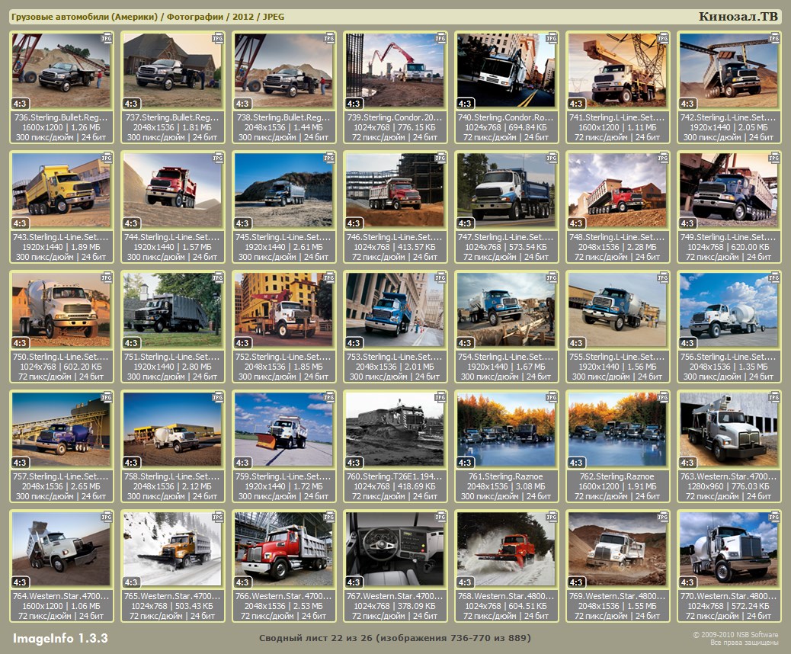Click '1024x768 | 776.15 КБ' under image 739

coord(395,127)
